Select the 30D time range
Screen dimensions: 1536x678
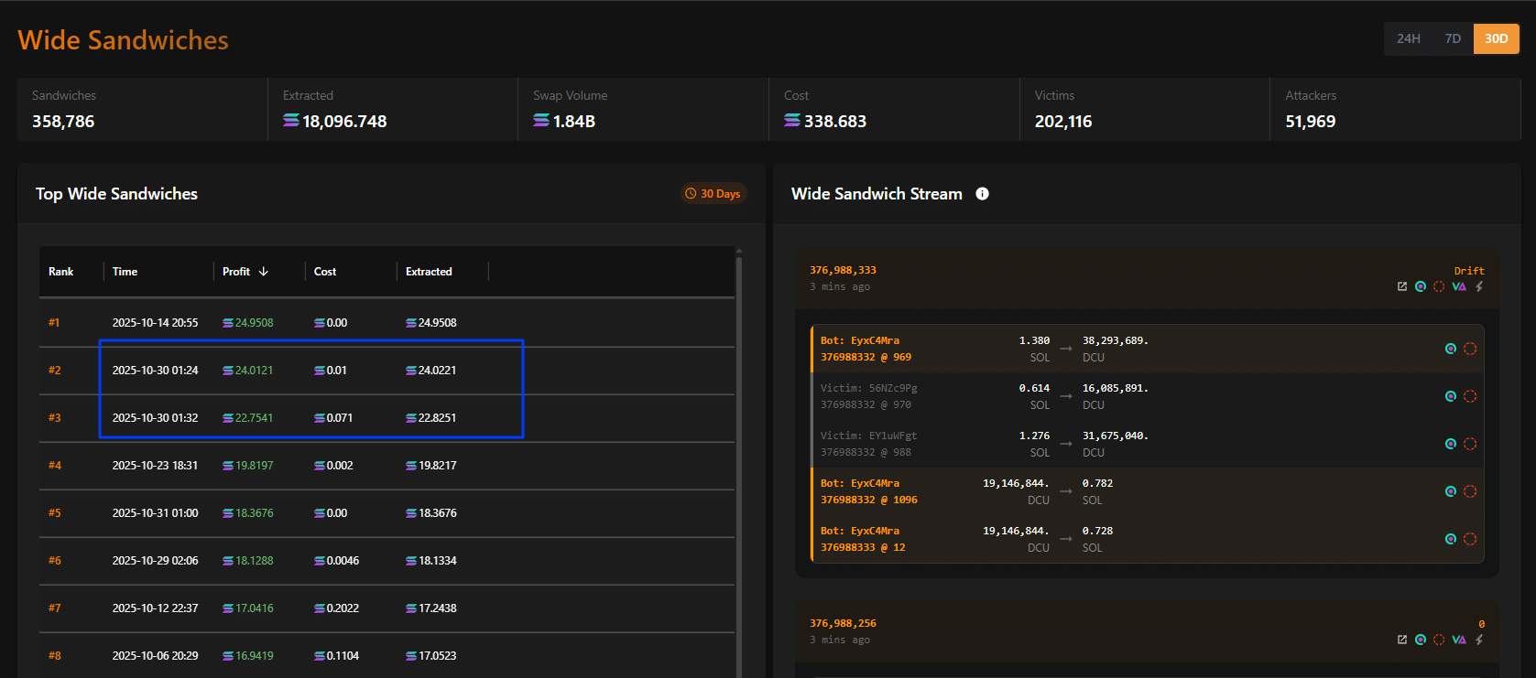click(x=1496, y=38)
